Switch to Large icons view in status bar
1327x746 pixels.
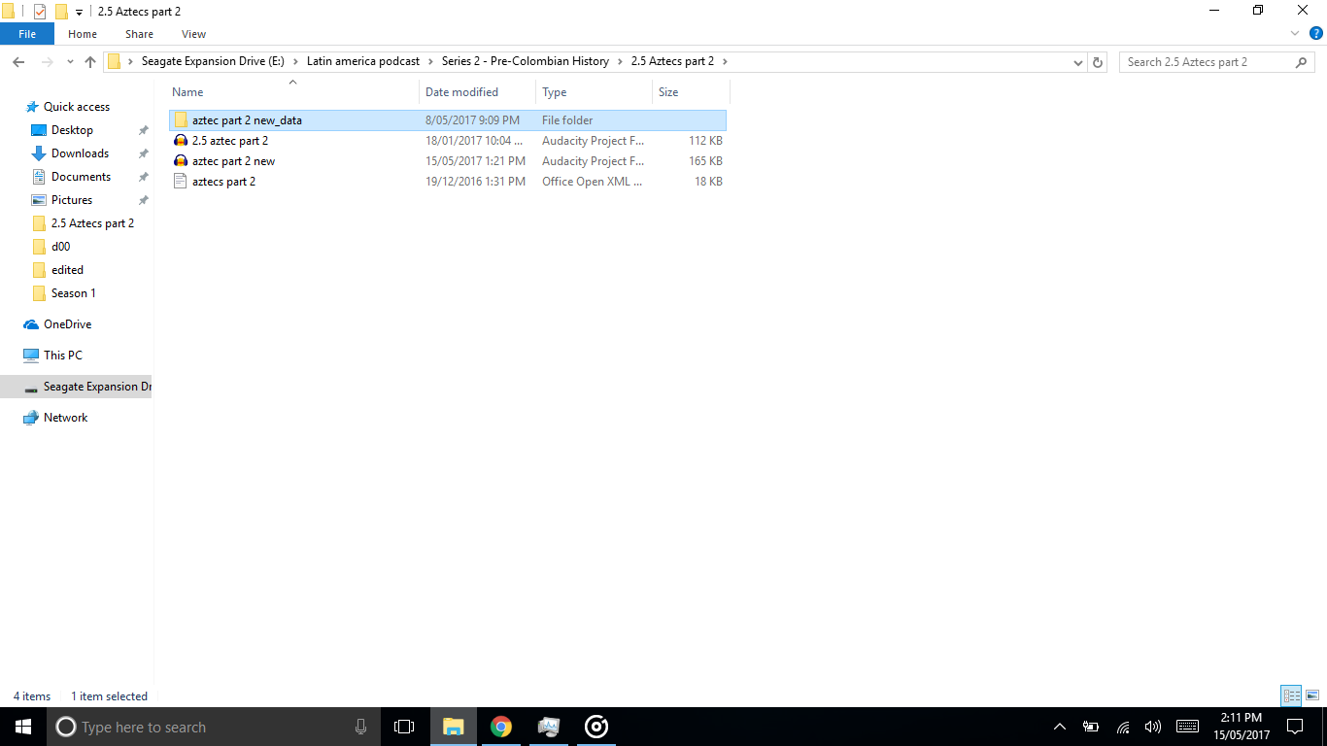(x=1312, y=695)
